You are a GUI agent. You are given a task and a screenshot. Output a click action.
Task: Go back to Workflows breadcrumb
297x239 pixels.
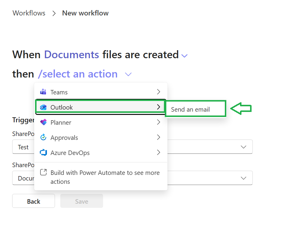pyautogui.click(x=29, y=13)
